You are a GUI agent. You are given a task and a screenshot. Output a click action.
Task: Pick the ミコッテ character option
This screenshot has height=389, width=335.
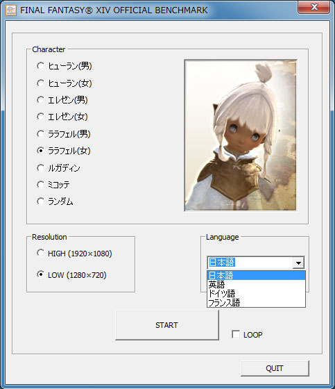pyautogui.click(x=40, y=184)
